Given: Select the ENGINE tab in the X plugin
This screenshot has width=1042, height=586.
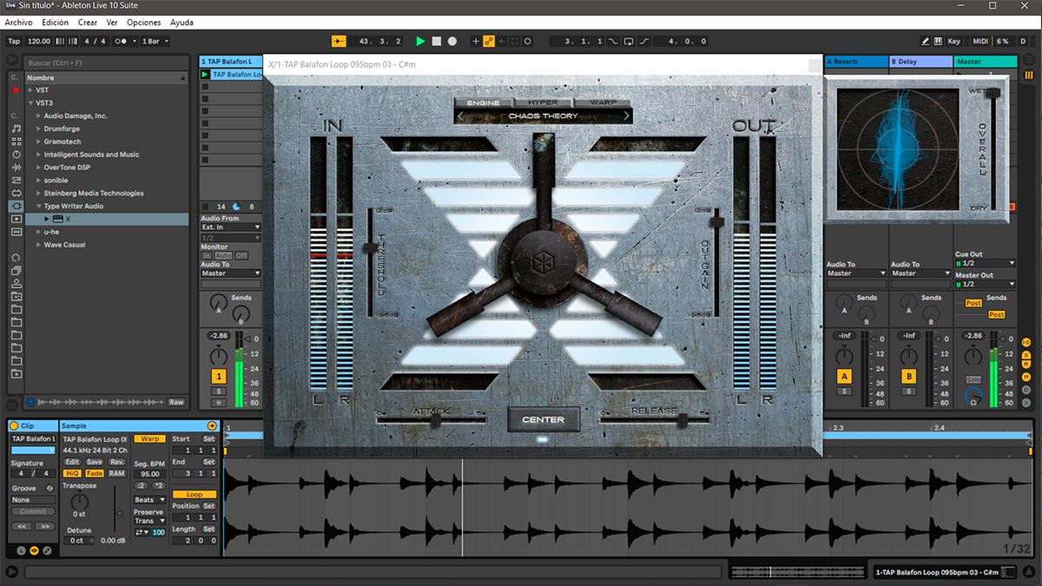Looking at the screenshot, I should click(484, 102).
